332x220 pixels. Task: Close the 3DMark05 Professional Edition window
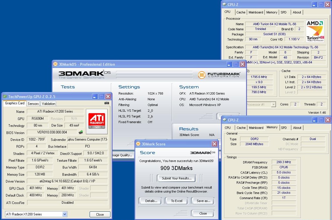[243, 64]
